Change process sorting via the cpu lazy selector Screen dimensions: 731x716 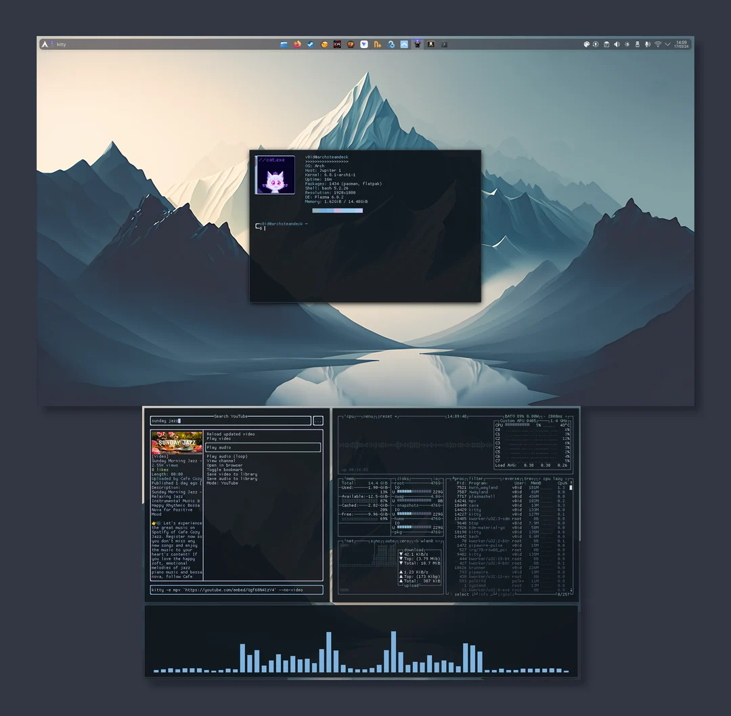552,478
